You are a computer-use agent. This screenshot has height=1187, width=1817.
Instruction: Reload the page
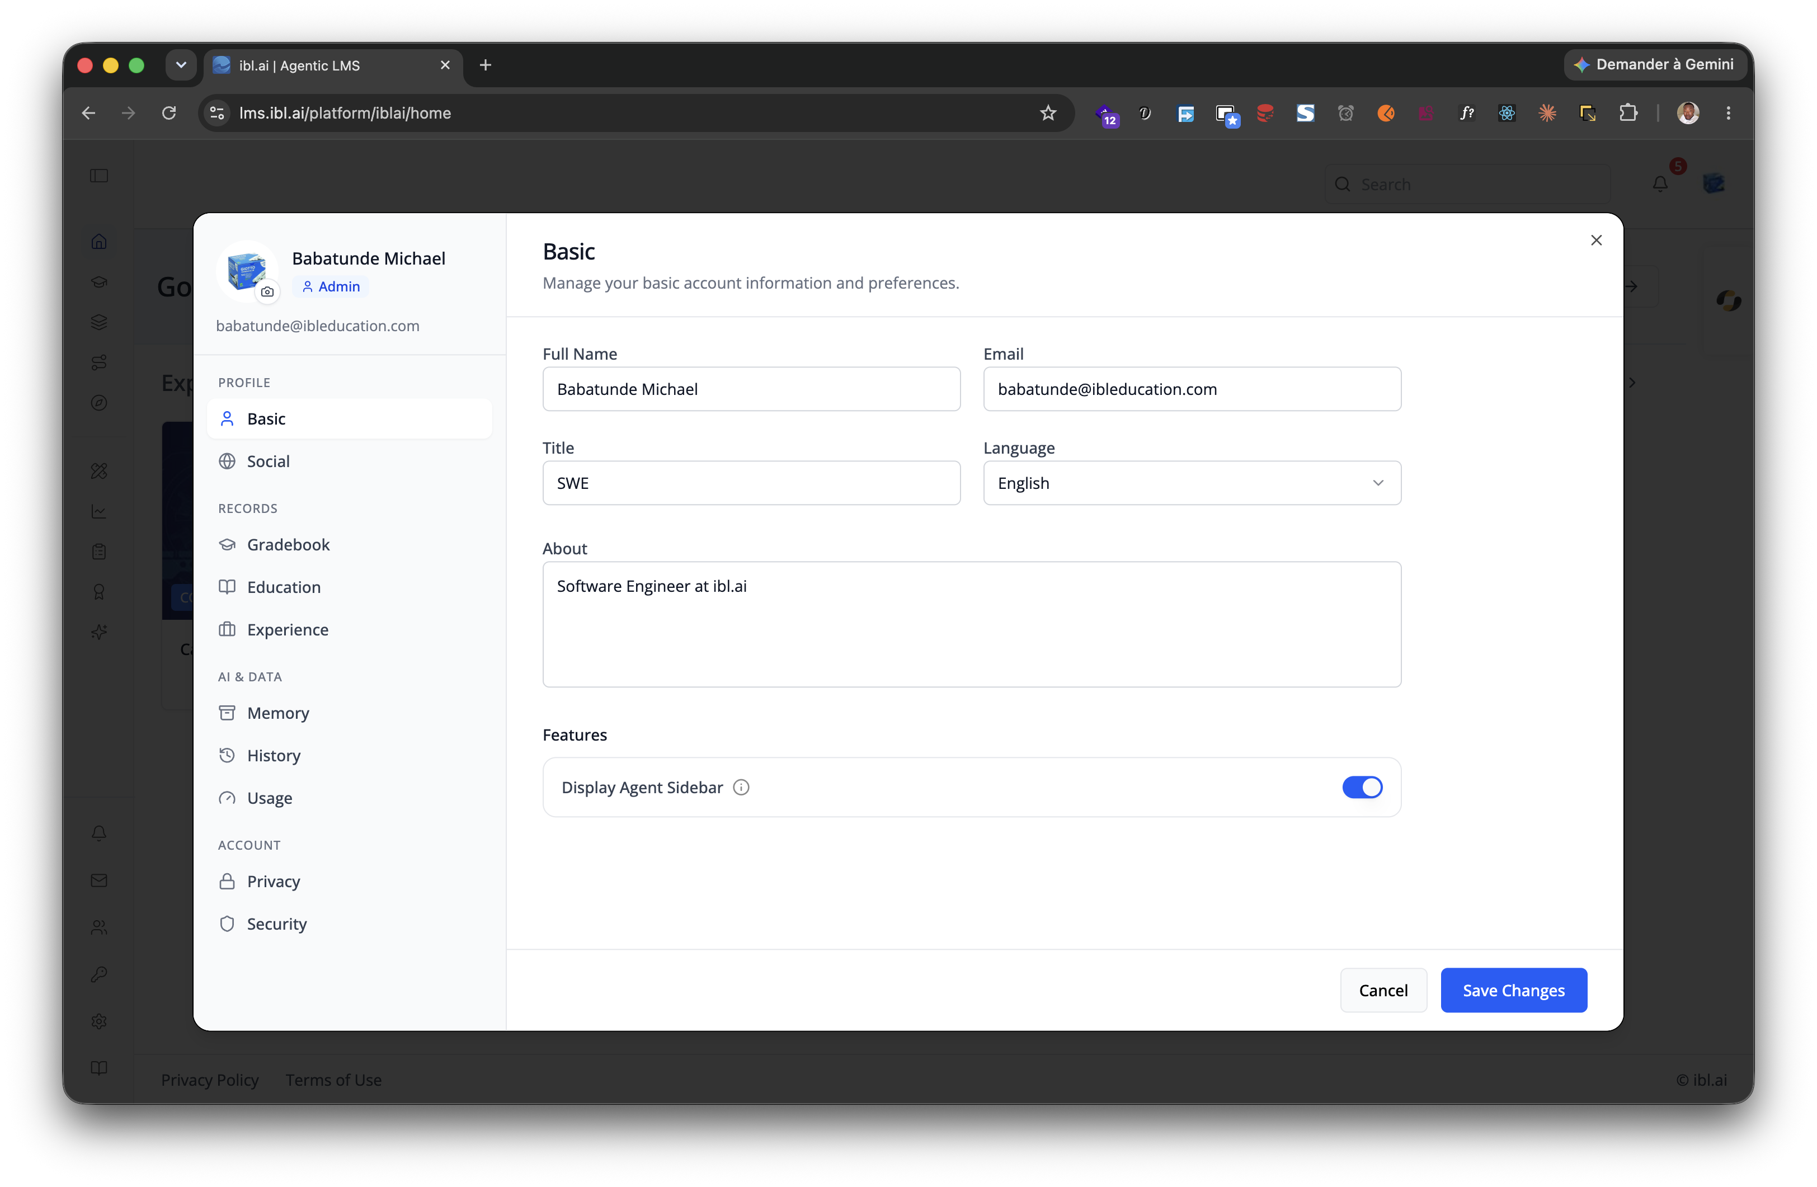(x=170, y=113)
